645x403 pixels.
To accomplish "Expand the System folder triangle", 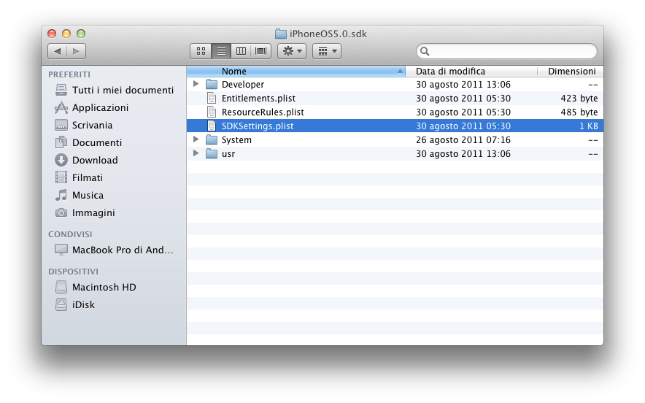I will click(x=196, y=139).
